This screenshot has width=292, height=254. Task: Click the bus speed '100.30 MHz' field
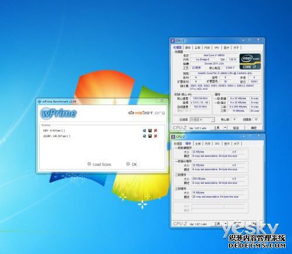[200, 107]
